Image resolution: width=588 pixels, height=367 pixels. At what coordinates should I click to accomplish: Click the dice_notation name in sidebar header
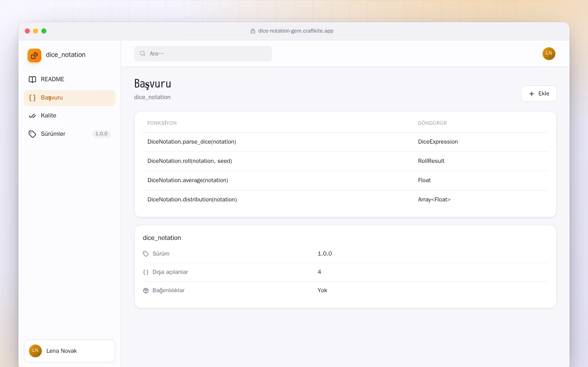(66, 55)
